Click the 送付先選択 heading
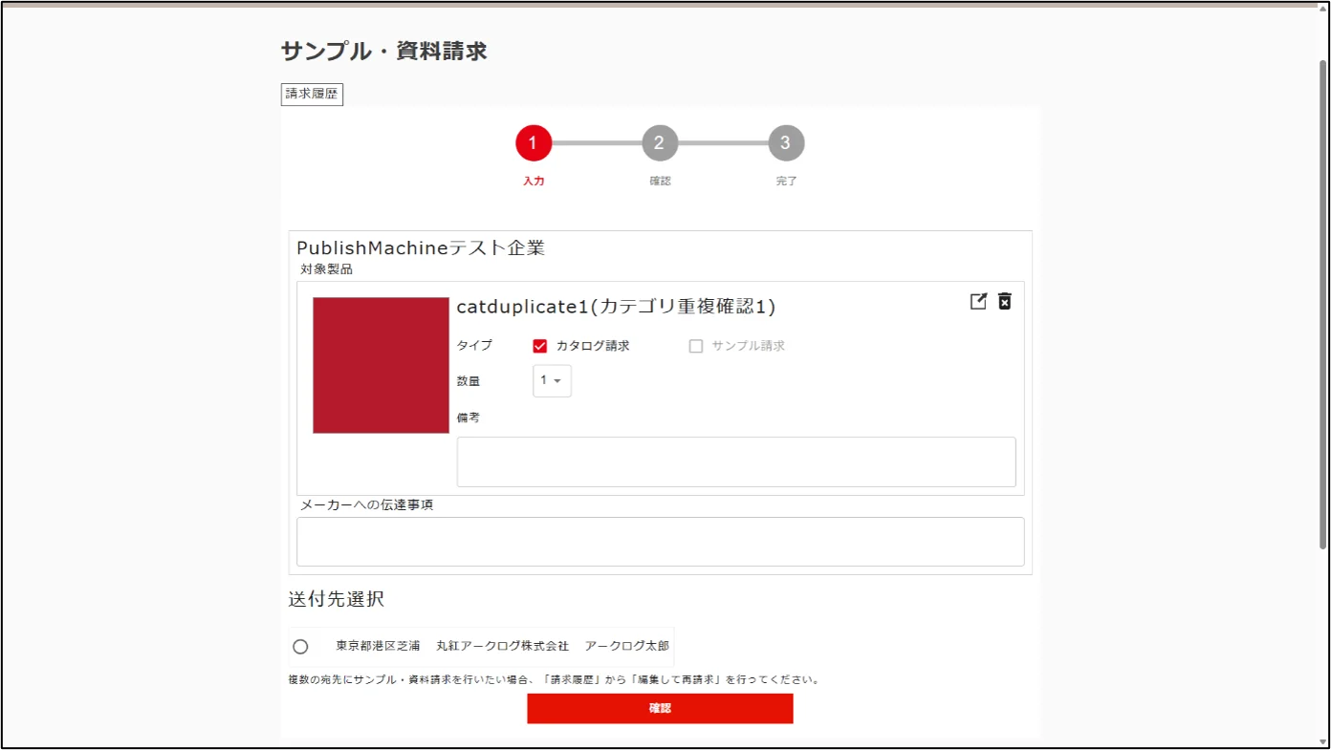Image resolution: width=1331 pixels, height=750 pixels. point(337,600)
